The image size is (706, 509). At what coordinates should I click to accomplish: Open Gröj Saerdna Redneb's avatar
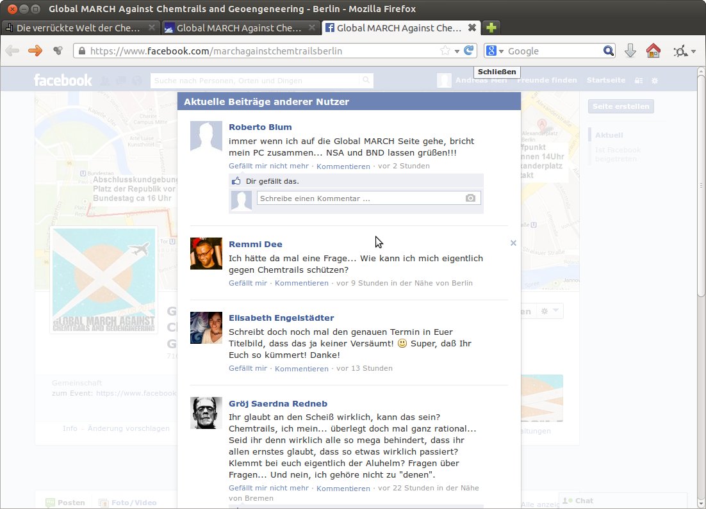tap(206, 413)
